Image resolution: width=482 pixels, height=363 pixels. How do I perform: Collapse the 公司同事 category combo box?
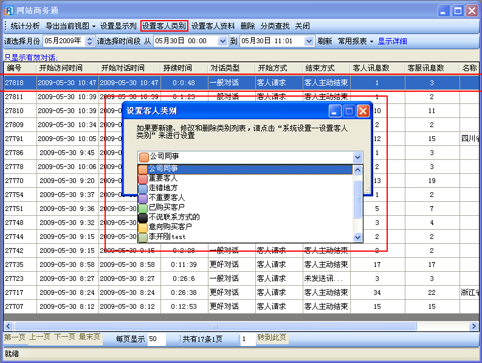pyautogui.click(x=357, y=157)
